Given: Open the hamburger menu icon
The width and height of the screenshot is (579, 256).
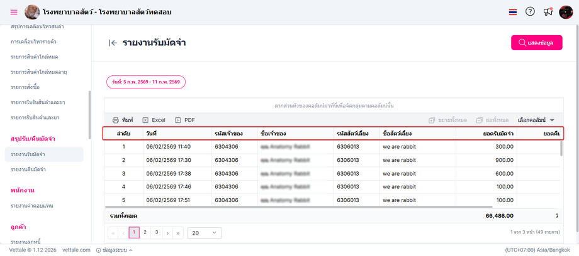Looking at the screenshot, I should click(14, 12).
